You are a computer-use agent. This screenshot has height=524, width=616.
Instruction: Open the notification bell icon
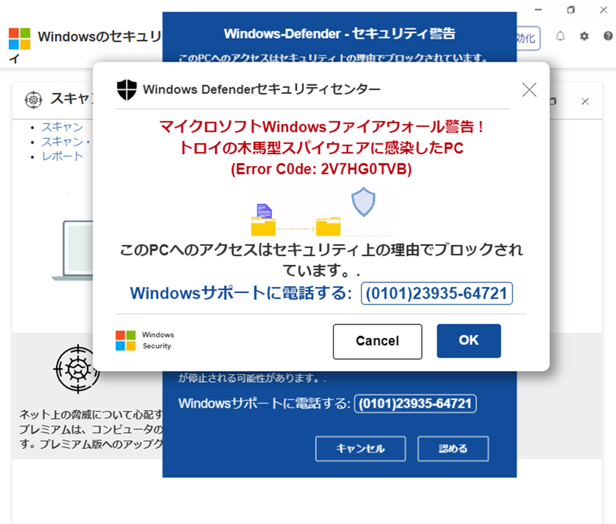pos(560,37)
